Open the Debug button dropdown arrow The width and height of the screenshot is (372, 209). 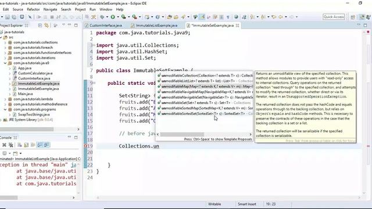click(107, 17)
